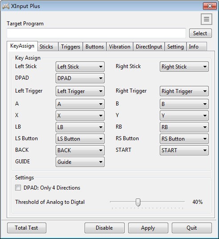The image size is (219, 239).
Task: Click the Analog to Digital threshold slider thumb
Action: coord(138,203)
